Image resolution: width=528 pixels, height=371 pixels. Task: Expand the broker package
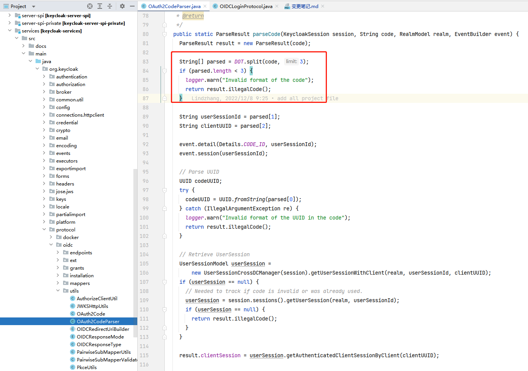44,92
